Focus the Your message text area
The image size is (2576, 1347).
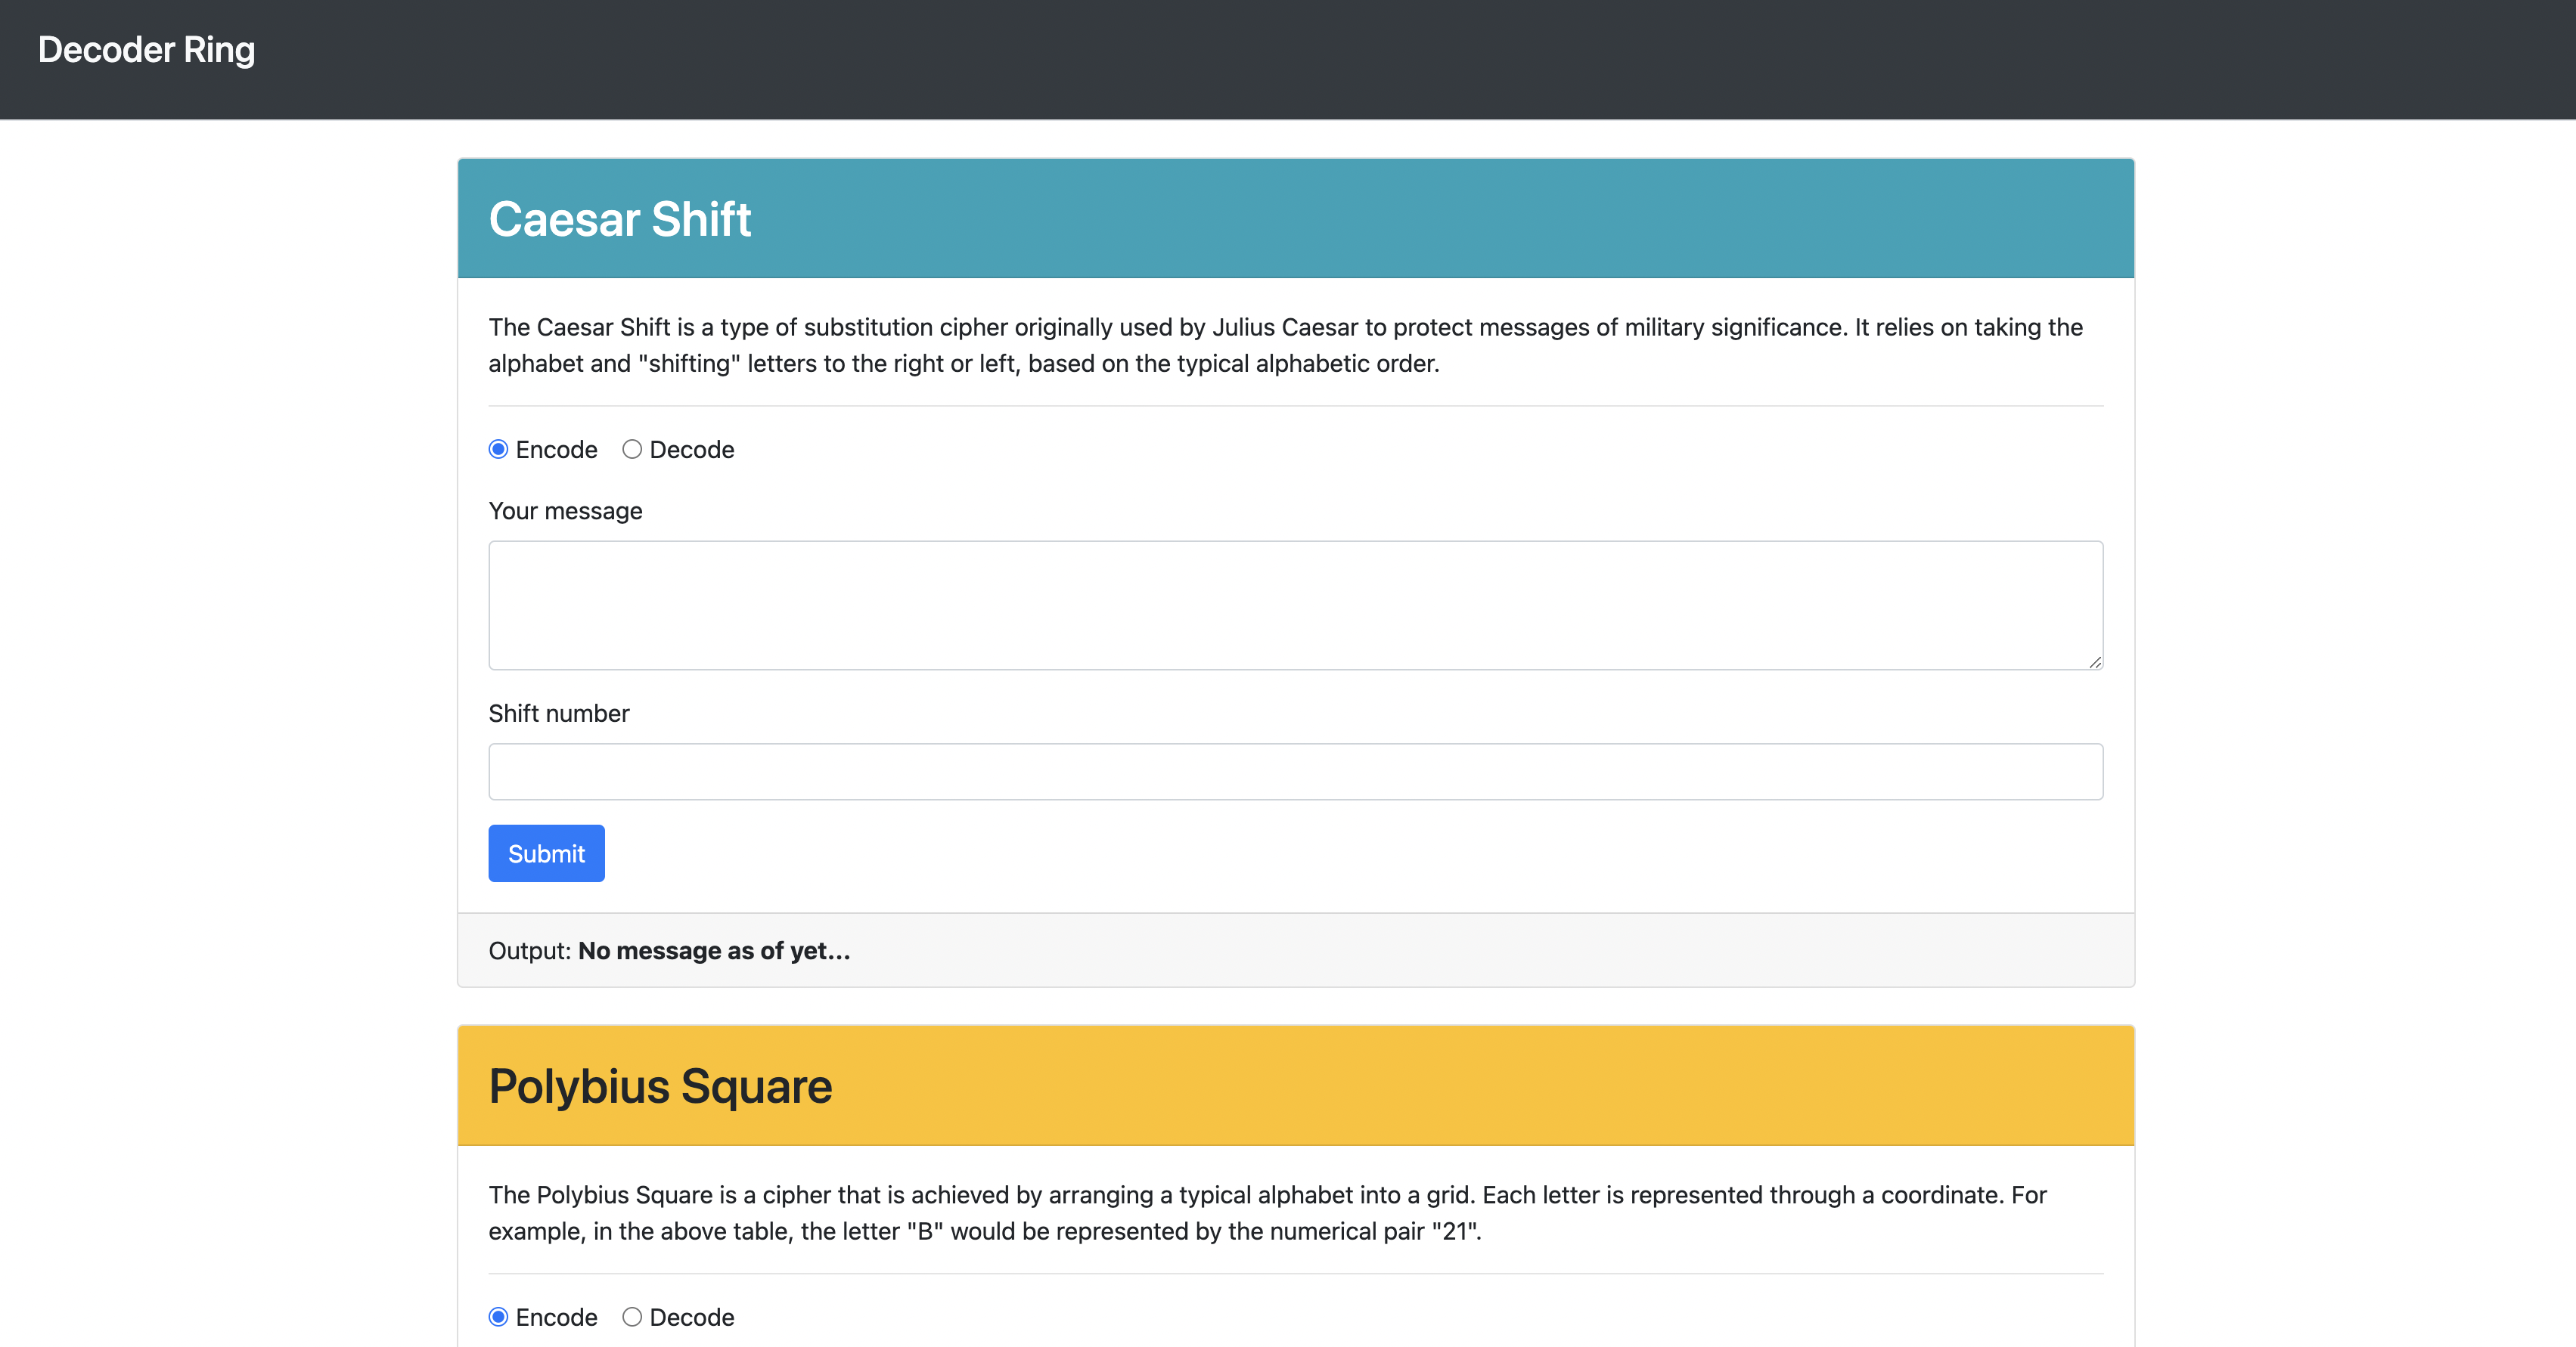pyautogui.click(x=1295, y=605)
